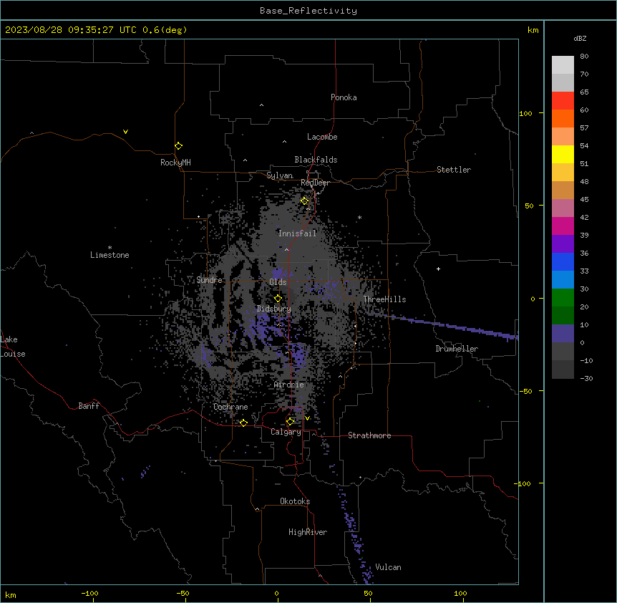Select the -100 tick label on the bottom axis
This screenshot has width=617, height=603.
click(89, 593)
